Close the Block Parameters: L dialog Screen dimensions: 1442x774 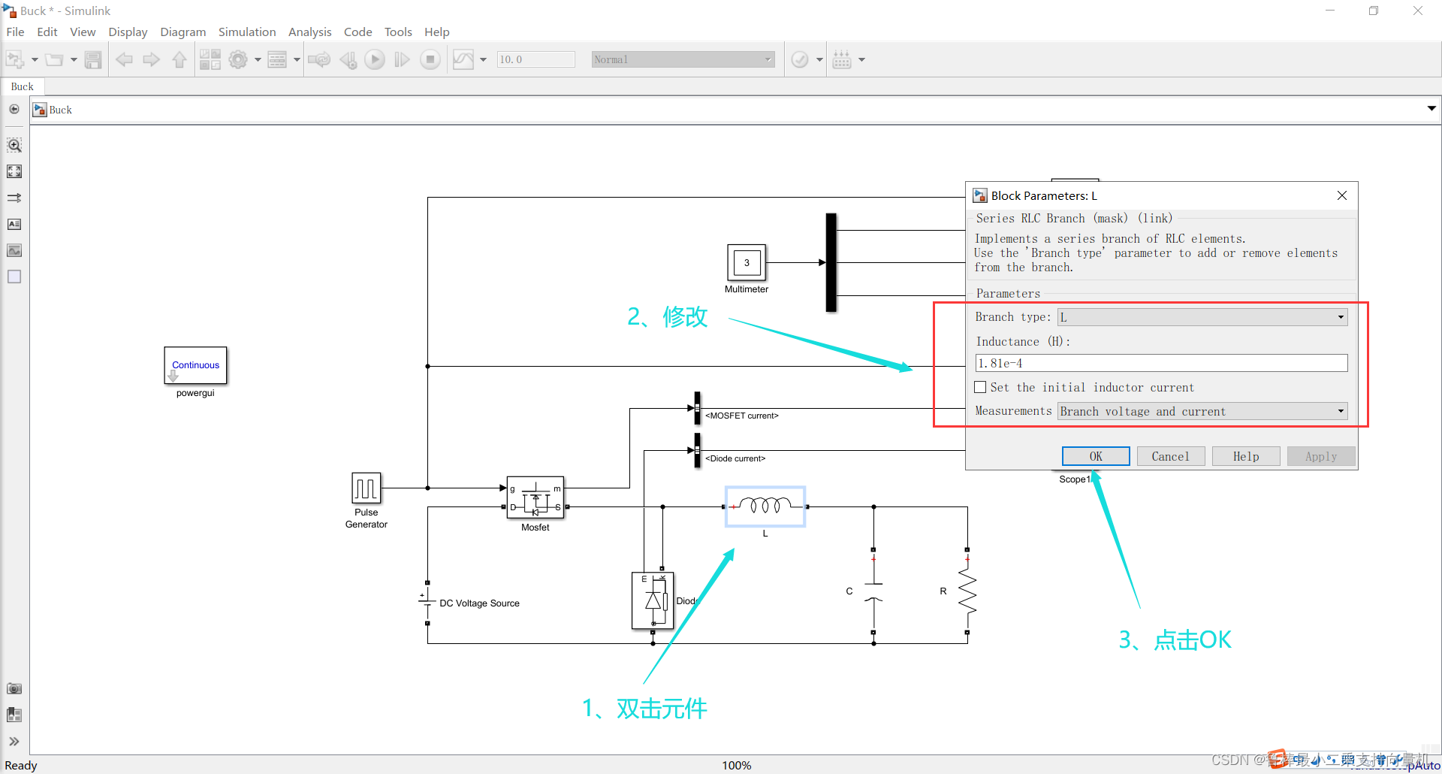1342,195
